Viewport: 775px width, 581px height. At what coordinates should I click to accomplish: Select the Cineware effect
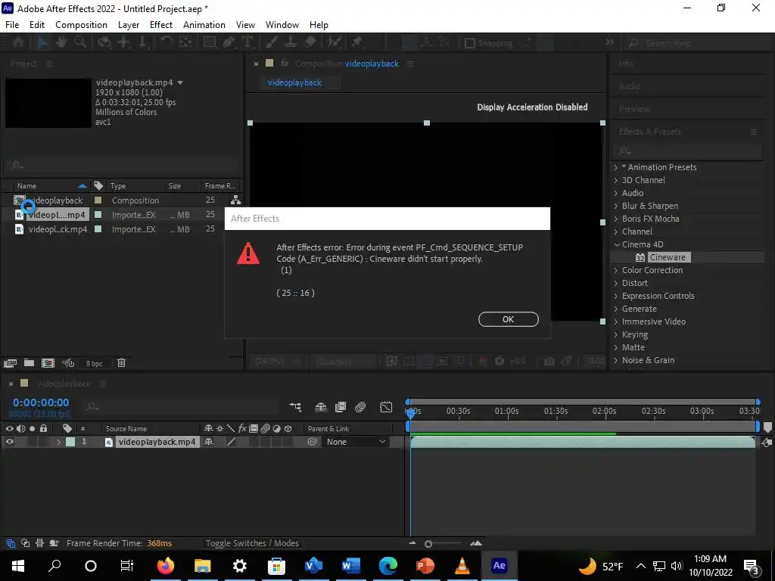coord(668,257)
